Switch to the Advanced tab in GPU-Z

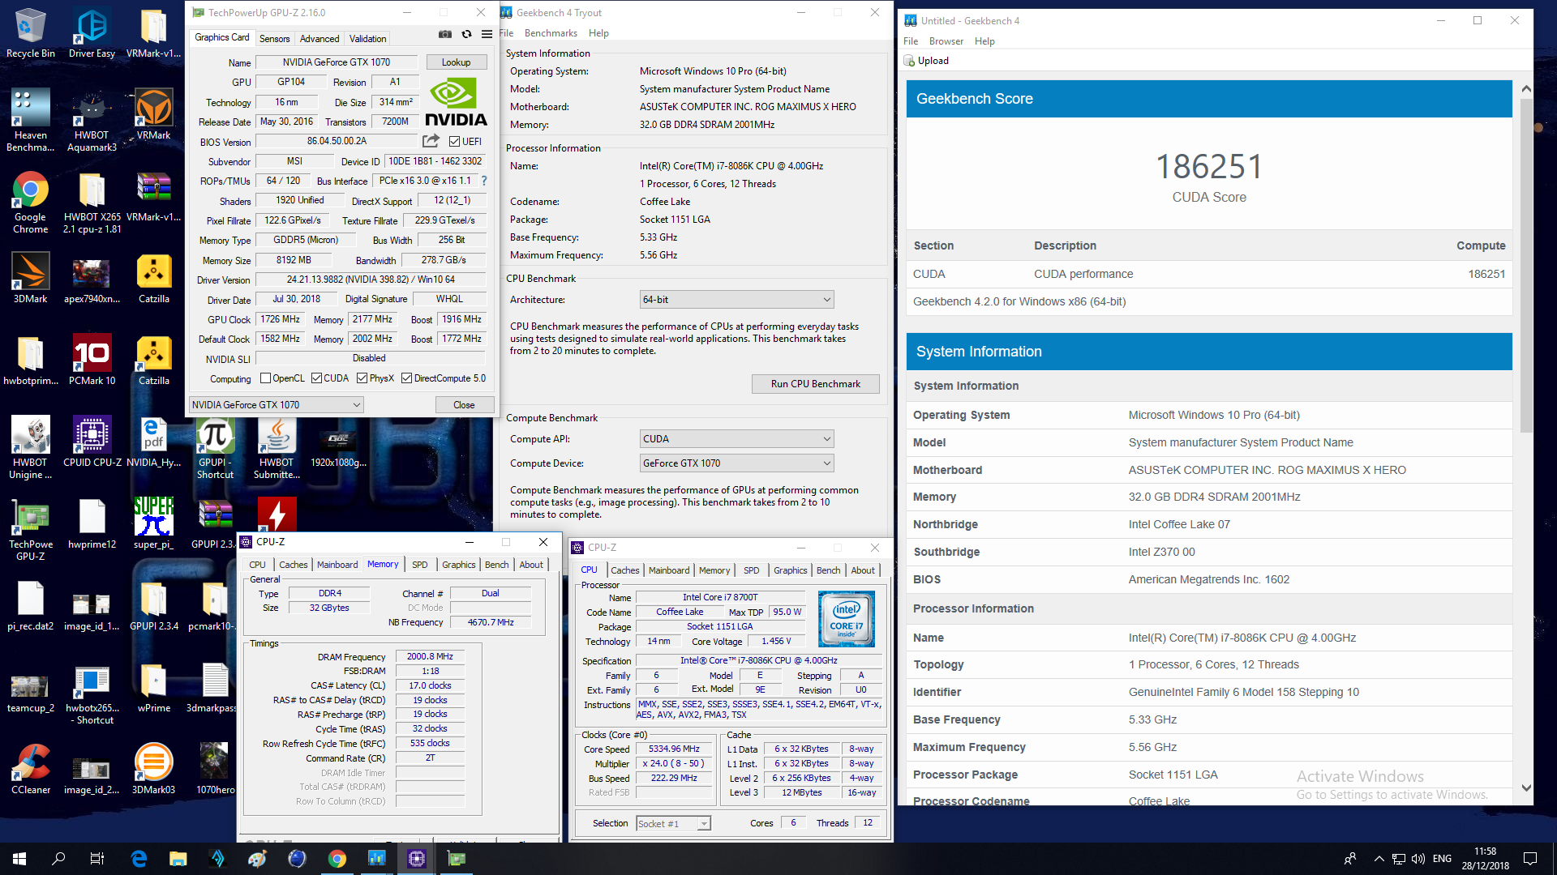coord(320,38)
